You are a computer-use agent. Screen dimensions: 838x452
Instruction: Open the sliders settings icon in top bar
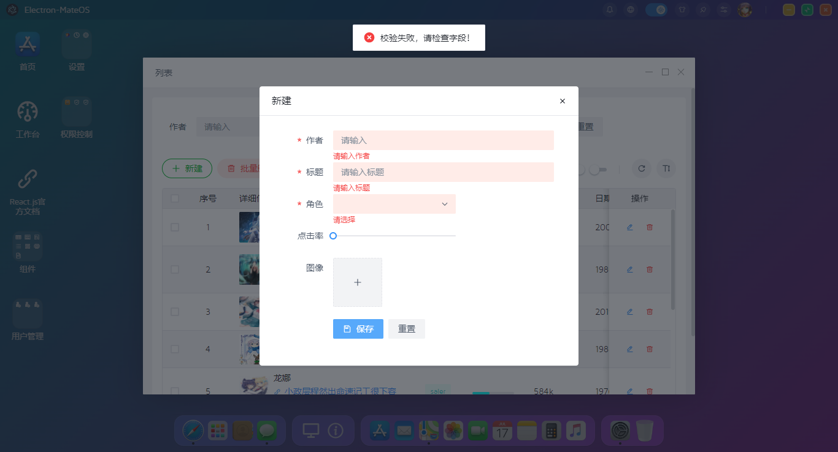tap(724, 10)
